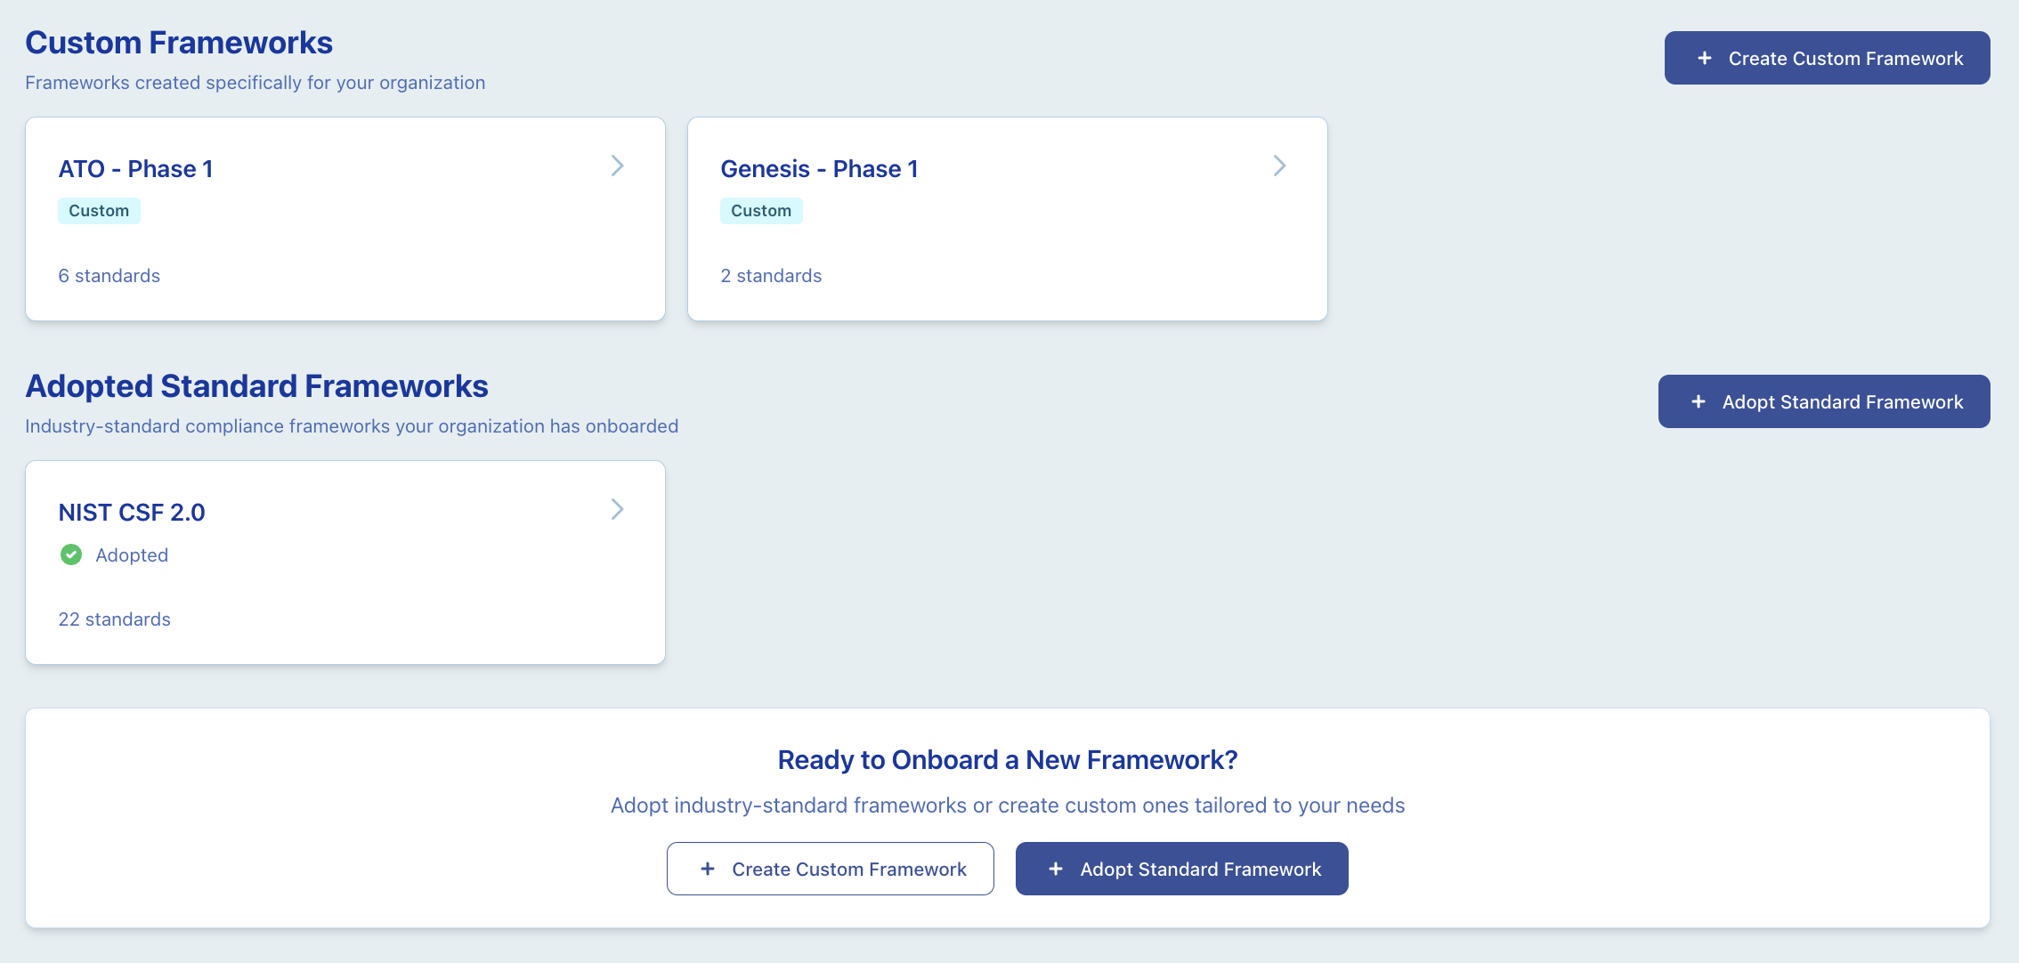Click plus icon in top Create Custom Framework button
The height and width of the screenshot is (963, 2019).
click(1705, 58)
